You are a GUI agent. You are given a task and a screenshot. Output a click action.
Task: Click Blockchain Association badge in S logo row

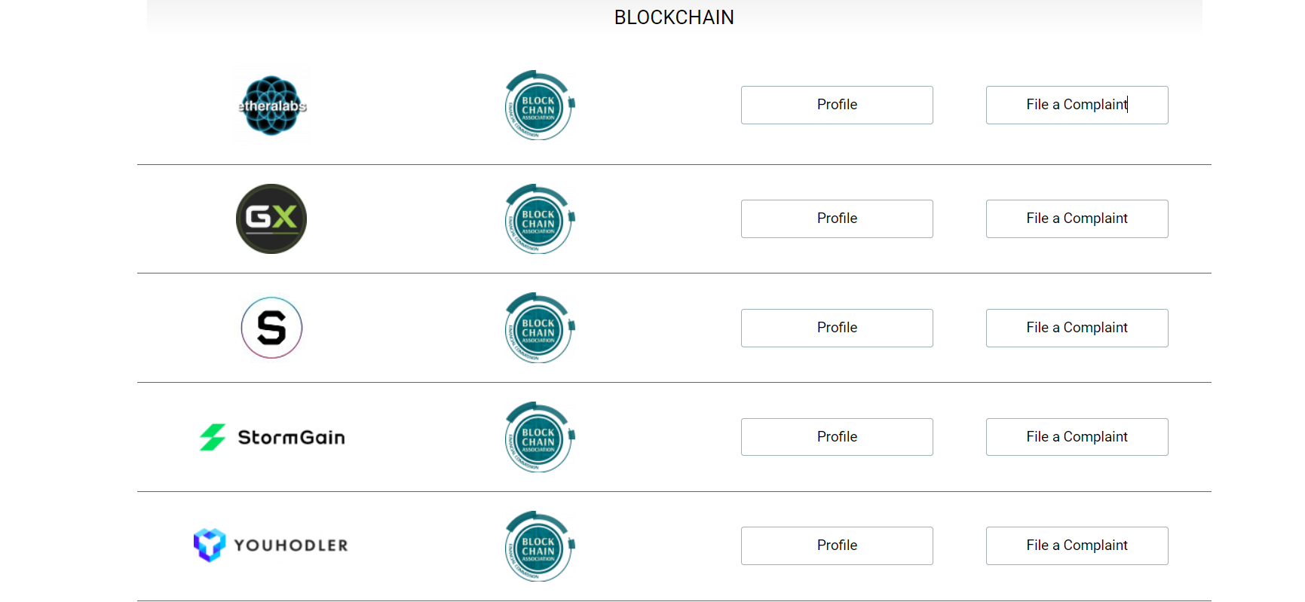[539, 328]
